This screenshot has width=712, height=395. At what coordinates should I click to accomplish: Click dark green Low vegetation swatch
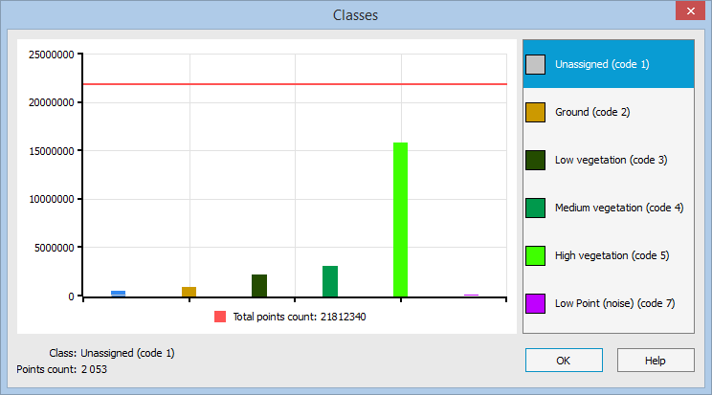(x=536, y=160)
